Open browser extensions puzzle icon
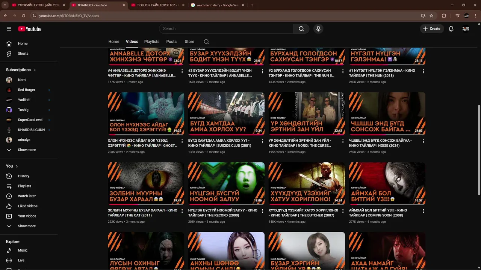The width and height of the screenshot is (481, 270). (x=444, y=16)
